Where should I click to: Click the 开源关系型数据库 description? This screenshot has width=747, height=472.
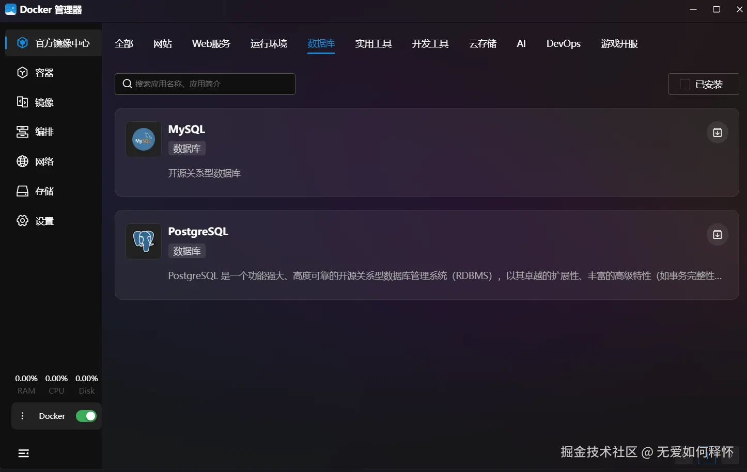[x=205, y=173]
